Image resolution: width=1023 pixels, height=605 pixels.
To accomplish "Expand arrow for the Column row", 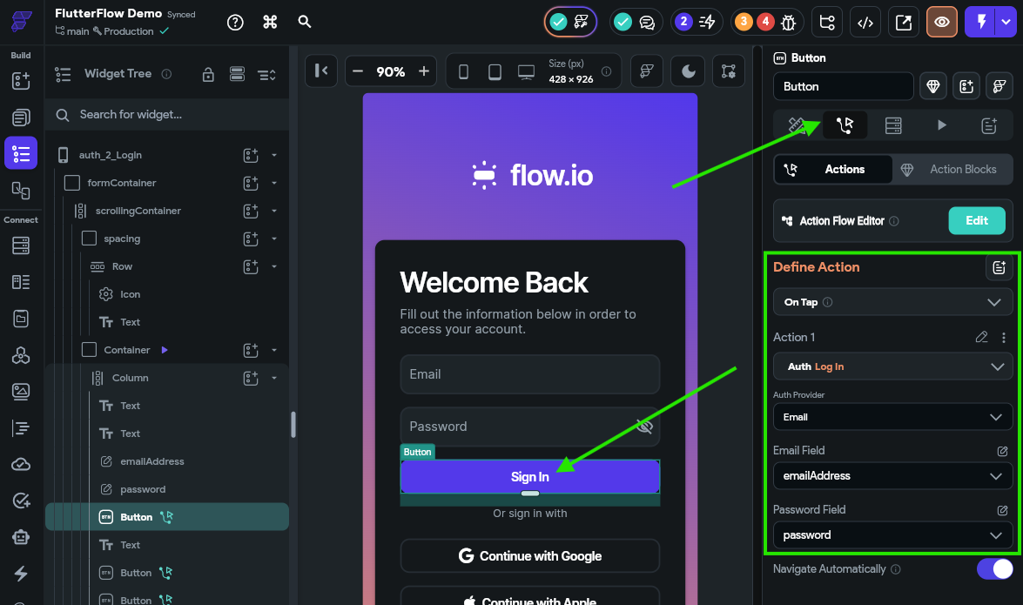I will point(274,378).
